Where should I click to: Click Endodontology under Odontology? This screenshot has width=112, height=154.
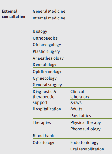[84, 143]
